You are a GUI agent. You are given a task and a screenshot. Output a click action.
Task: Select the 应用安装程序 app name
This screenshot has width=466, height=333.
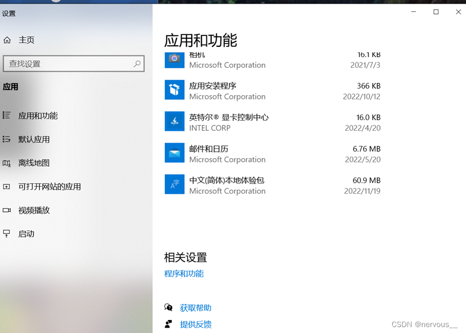tap(213, 86)
